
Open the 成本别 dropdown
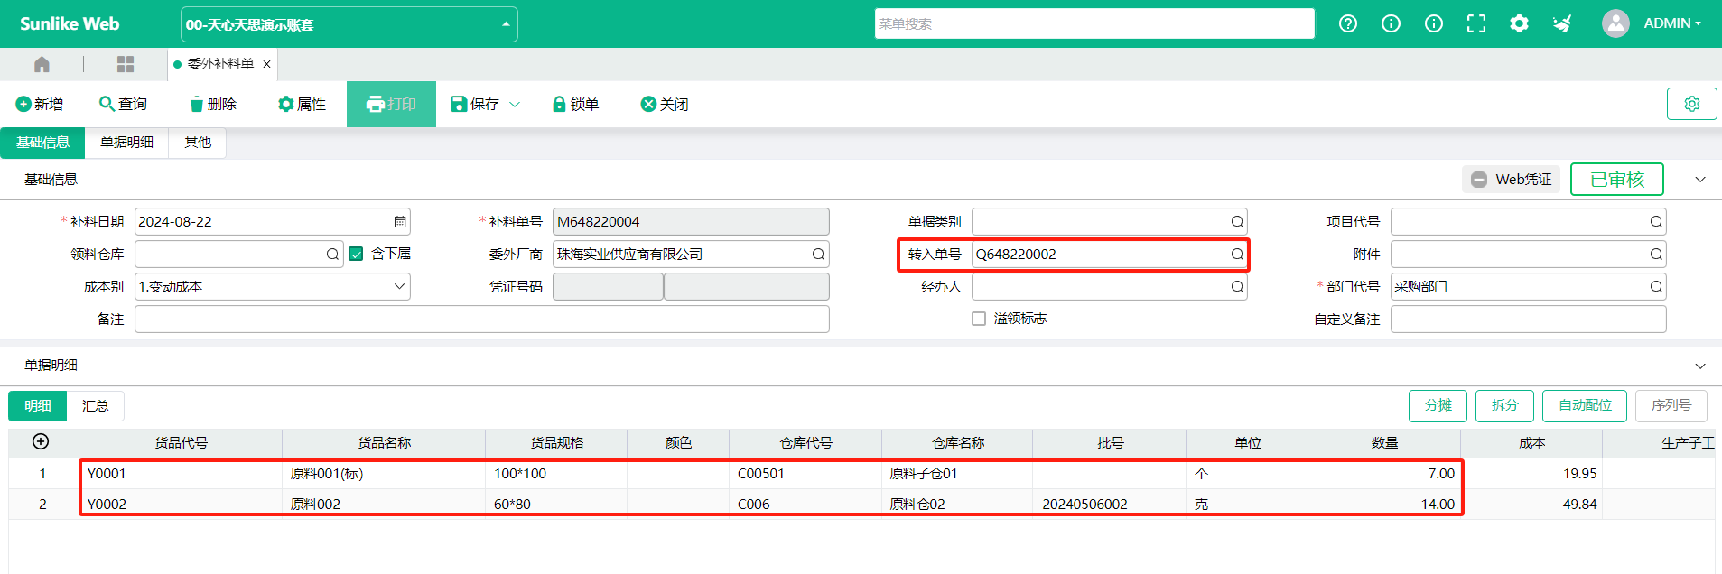pos(273,287)
